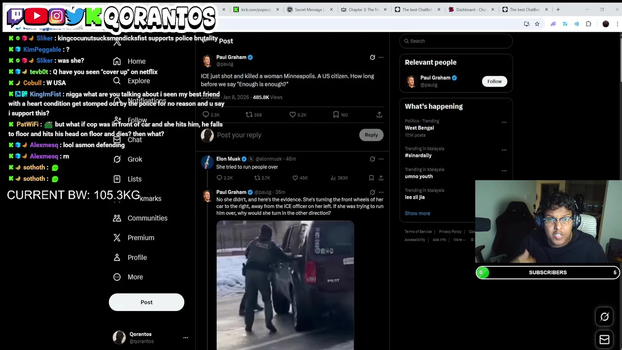Click reply icon showing 2.5K on main post

click(211, 115)
